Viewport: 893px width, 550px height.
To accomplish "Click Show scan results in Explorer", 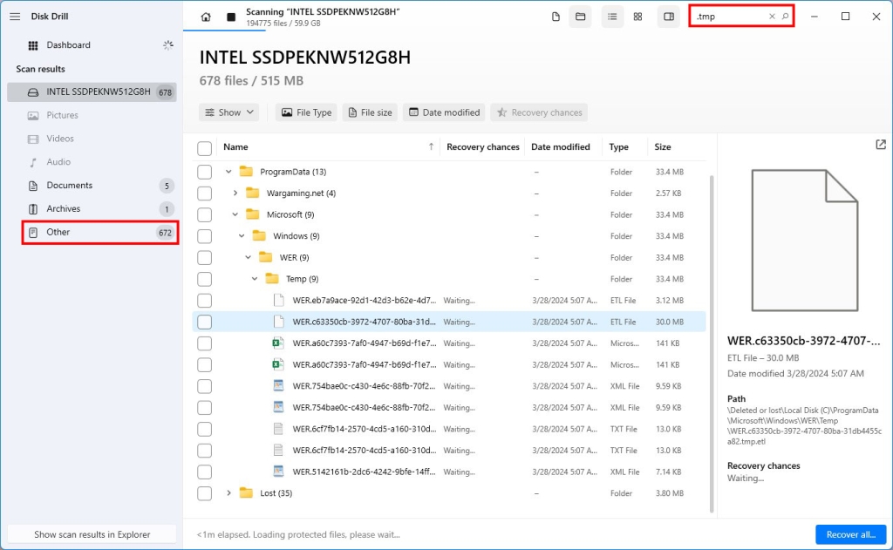I will [91, 534].
